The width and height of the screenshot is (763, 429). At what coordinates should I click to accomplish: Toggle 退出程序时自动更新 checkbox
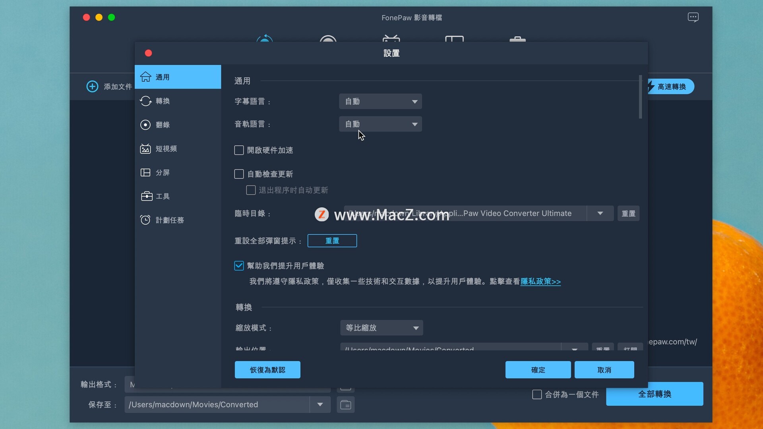[x=251, y=190]
